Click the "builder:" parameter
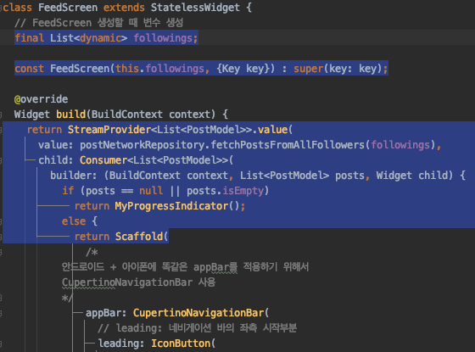The height and width of the screenshot is (352, 475). (74, 176)
